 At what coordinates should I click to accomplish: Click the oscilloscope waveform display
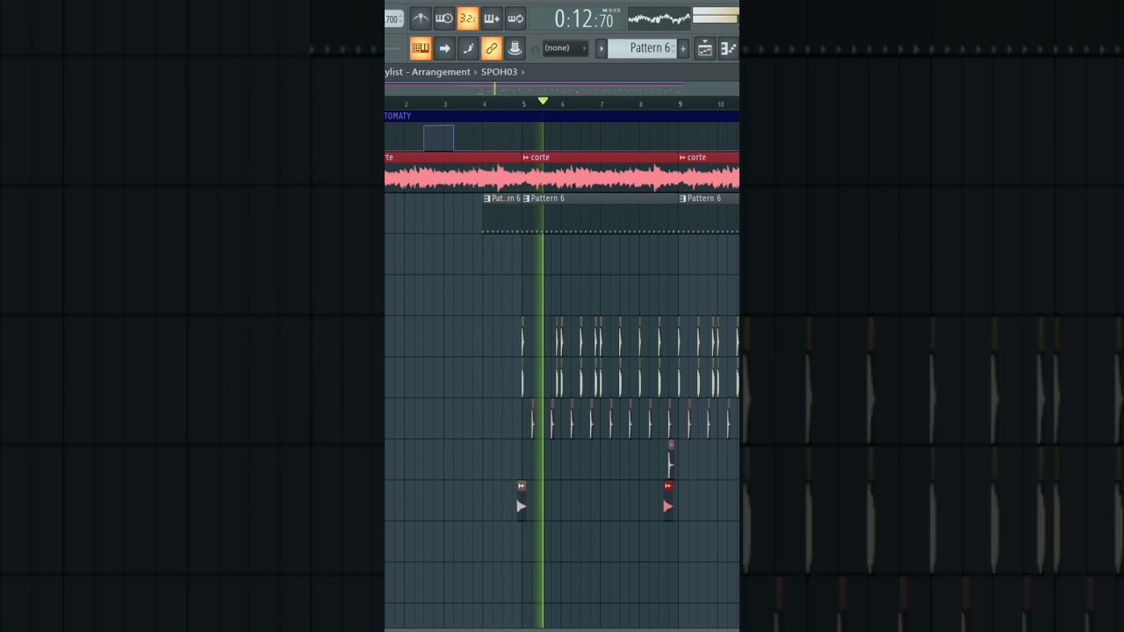(659, 18)
